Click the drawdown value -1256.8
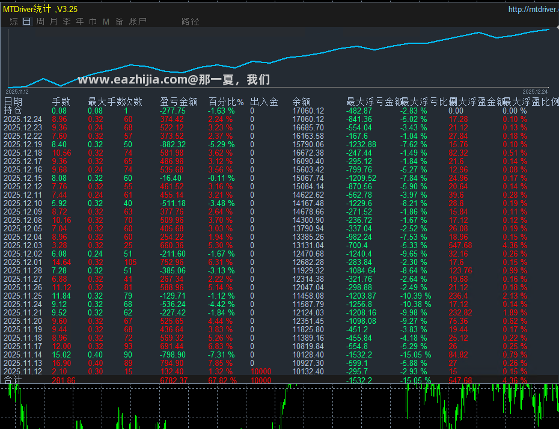The image size is (559, 429). [359, 305]
